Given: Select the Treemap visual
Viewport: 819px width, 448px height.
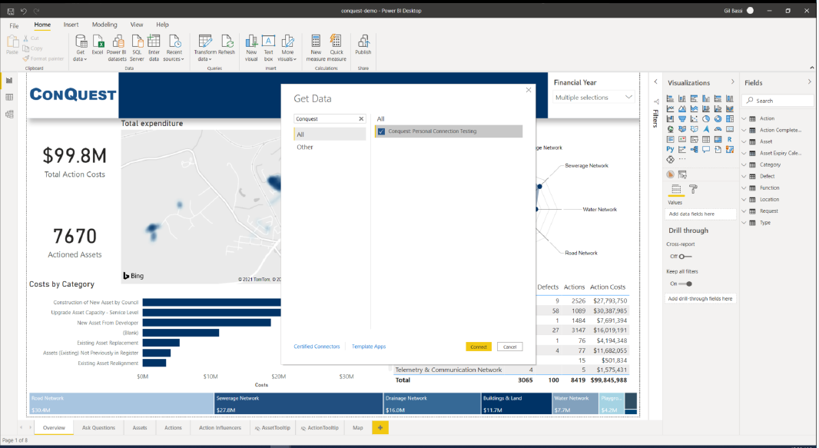Looking at the screenshot, I should click(x=730, y=119).
